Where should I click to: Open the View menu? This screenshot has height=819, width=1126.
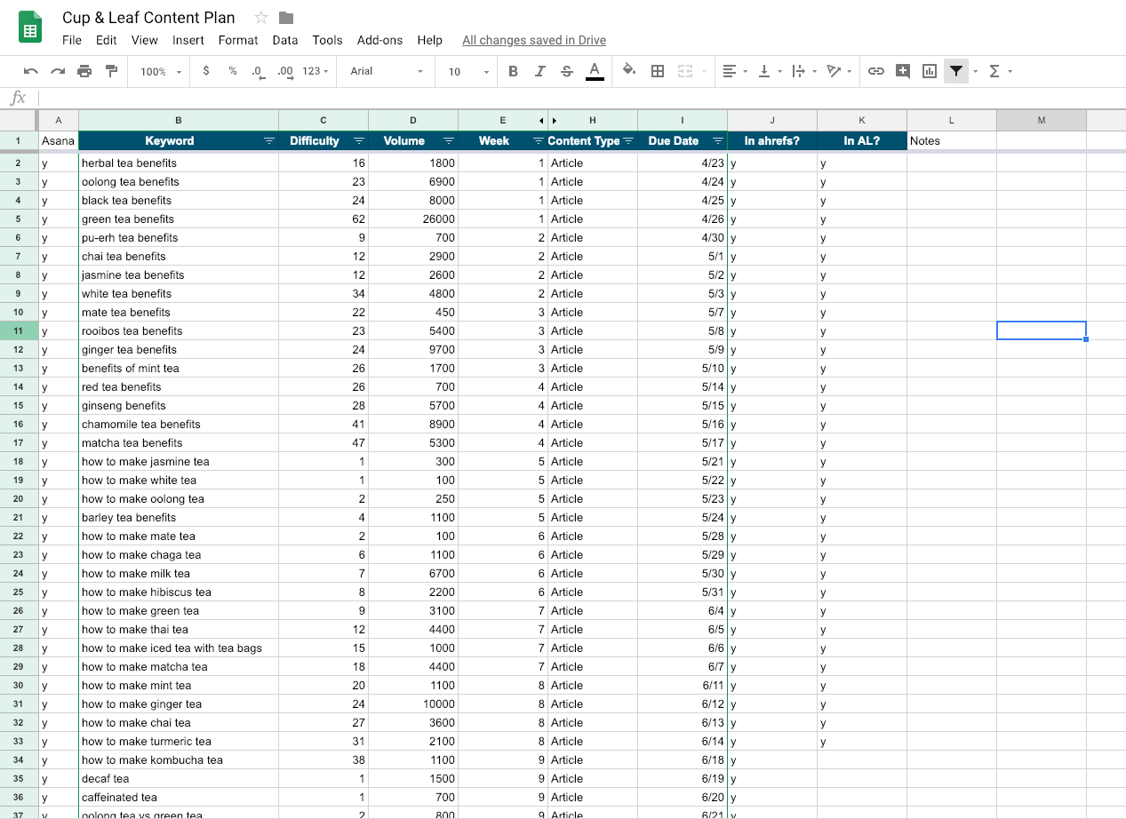pyautogui.click(x=144, y=40)
